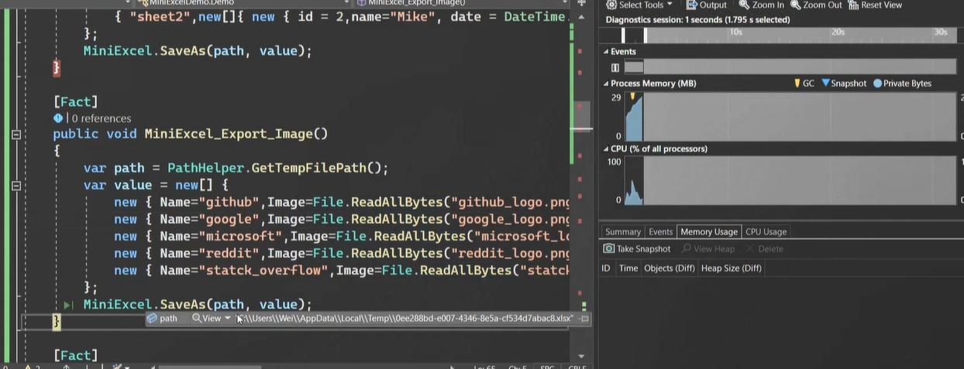Viewport: 964px width, 369px height.
Task: Collapse the Events section
Action: pos(607,52)
